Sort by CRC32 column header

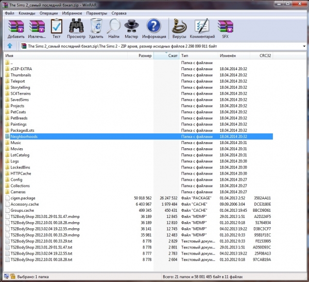coord(262,56)
